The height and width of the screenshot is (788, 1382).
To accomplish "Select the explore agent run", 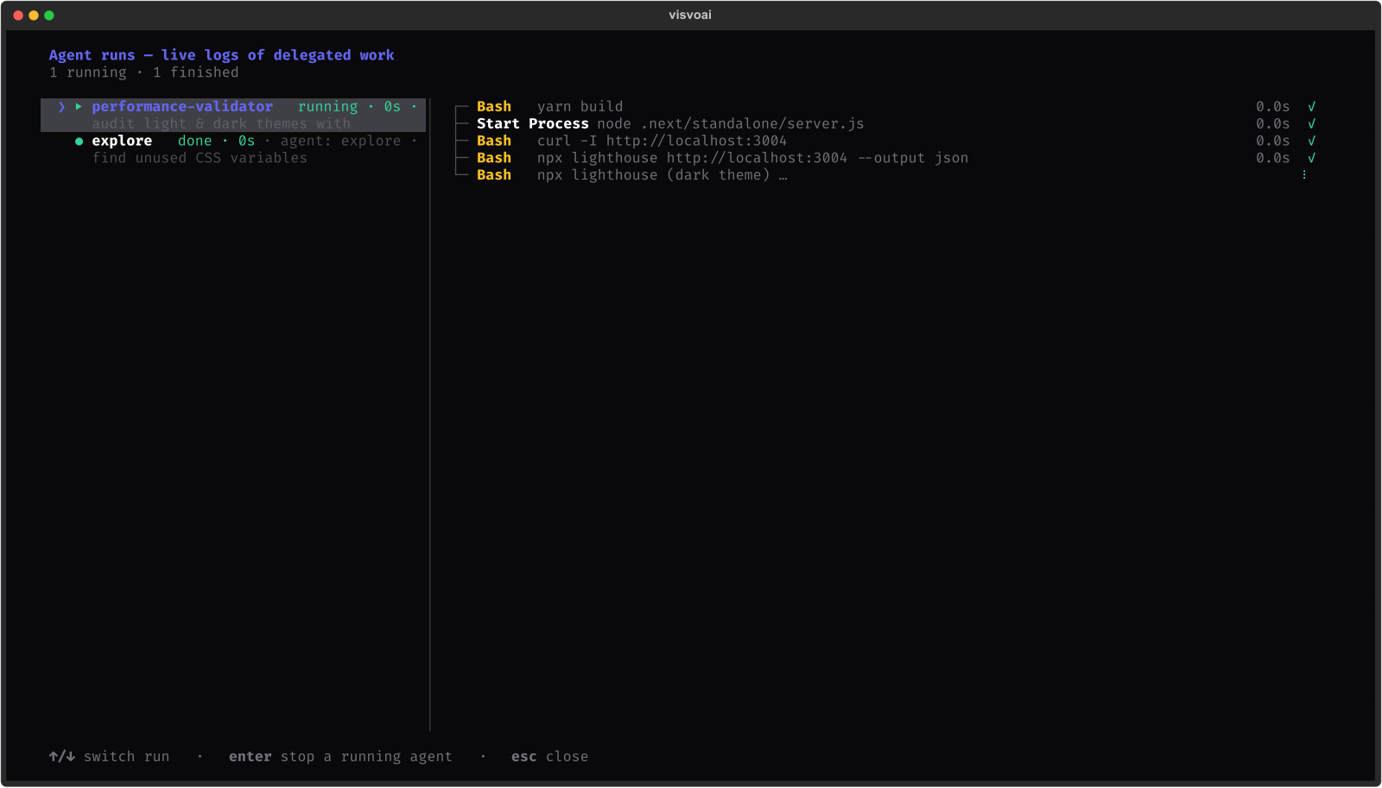I will [x=233, y=149].
